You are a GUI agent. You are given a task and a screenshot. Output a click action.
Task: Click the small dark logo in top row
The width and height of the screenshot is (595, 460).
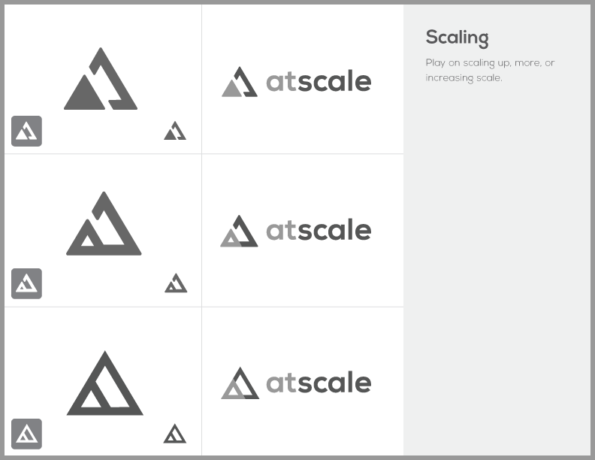[175, 131]
